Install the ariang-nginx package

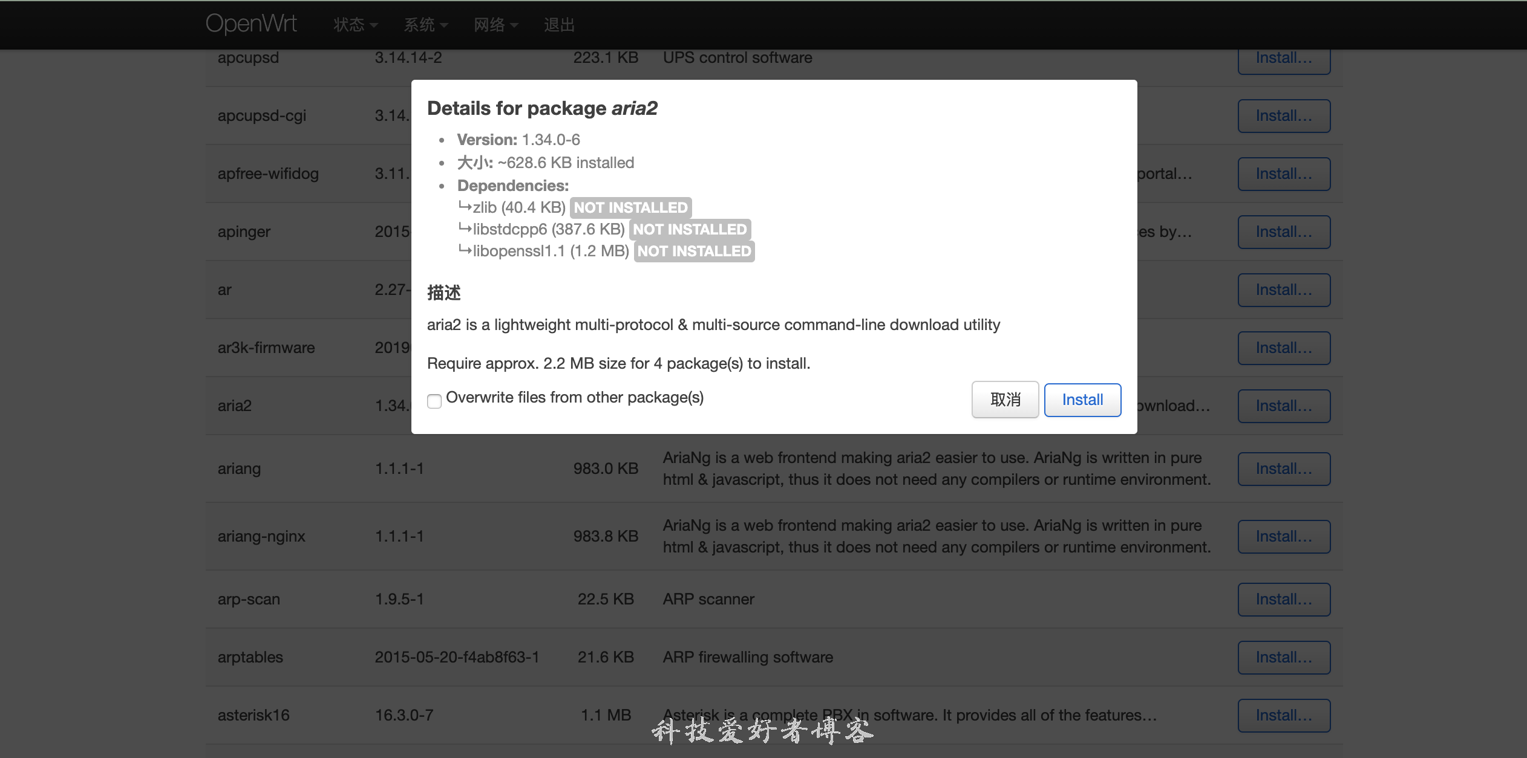click(1284, 536)
